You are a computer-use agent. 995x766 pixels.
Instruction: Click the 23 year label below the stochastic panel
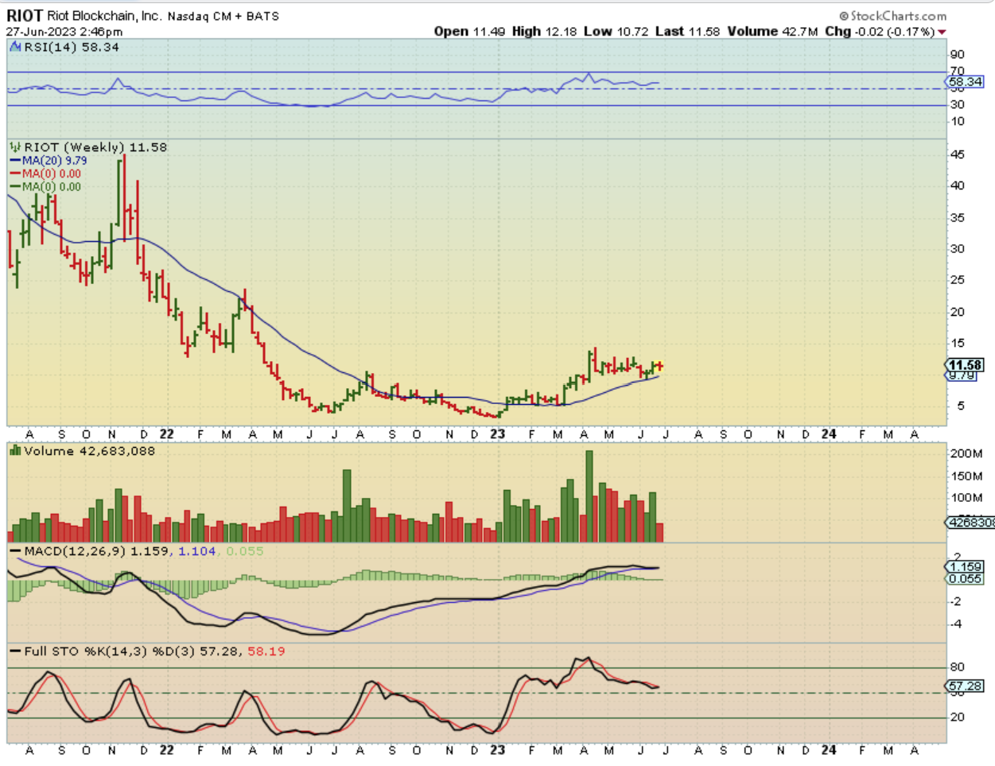(x=497, y=749)
